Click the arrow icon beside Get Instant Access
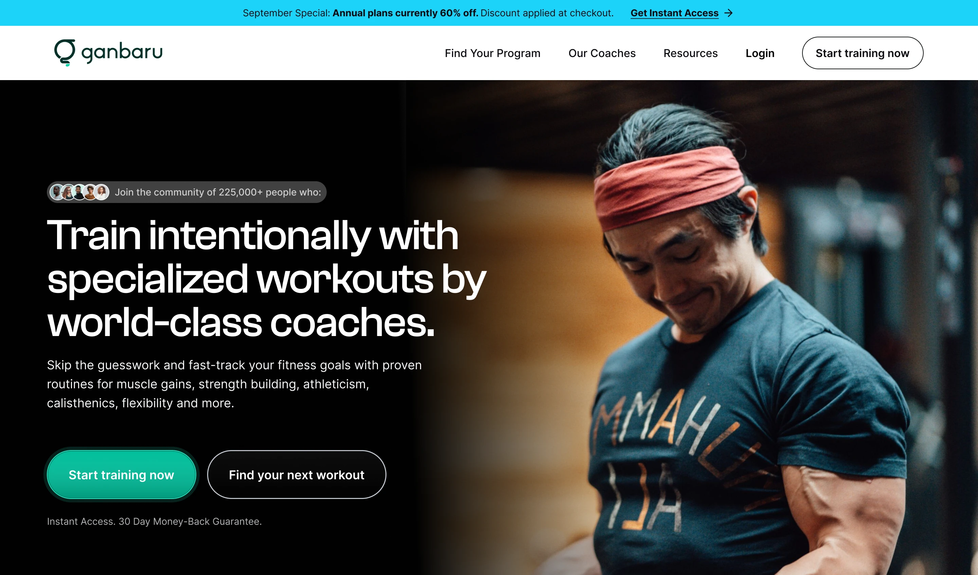The image size is (978, 575). [728, 13]
